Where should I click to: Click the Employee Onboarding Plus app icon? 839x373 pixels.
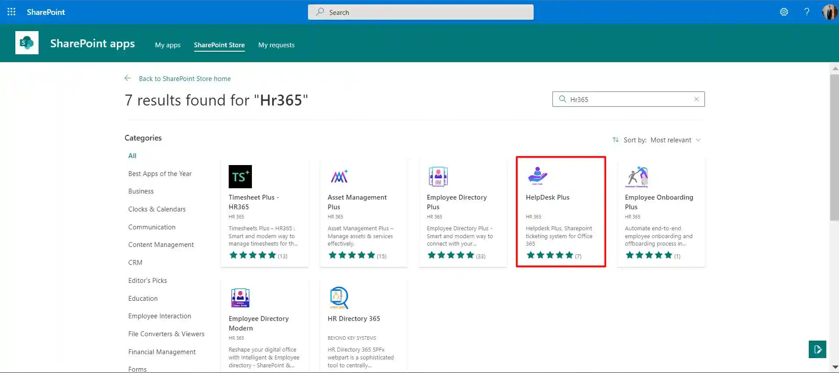637,176
